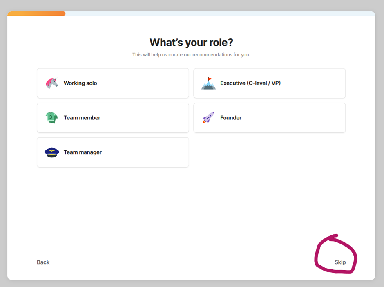Go Back to the previous step
This screenshot has height=287, width=384.
(43, 262)
